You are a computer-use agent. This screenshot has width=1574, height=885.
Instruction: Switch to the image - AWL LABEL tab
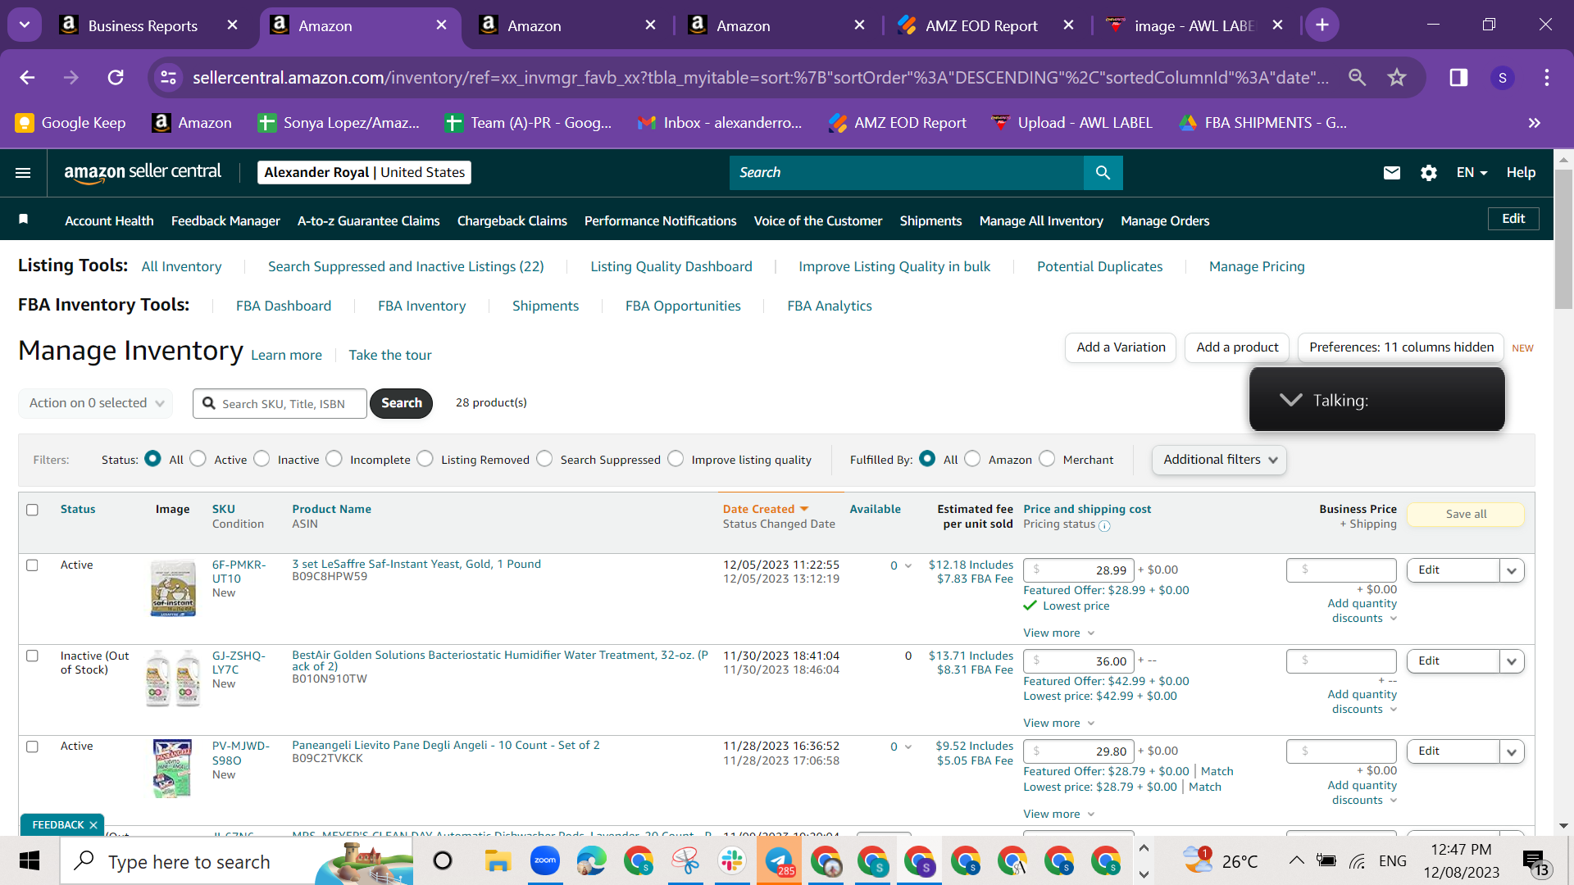(1195, 25)
